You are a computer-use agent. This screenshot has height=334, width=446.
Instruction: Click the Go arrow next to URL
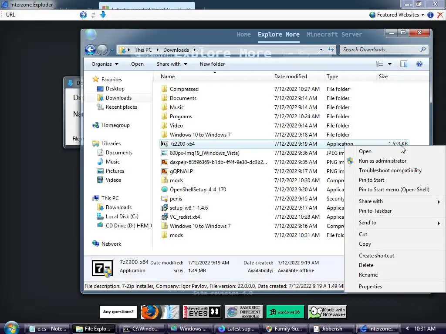point(83,15)
